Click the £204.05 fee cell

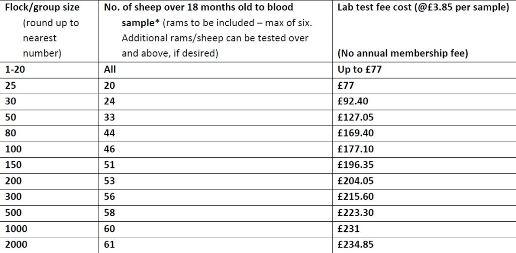[x=355, y=181]
